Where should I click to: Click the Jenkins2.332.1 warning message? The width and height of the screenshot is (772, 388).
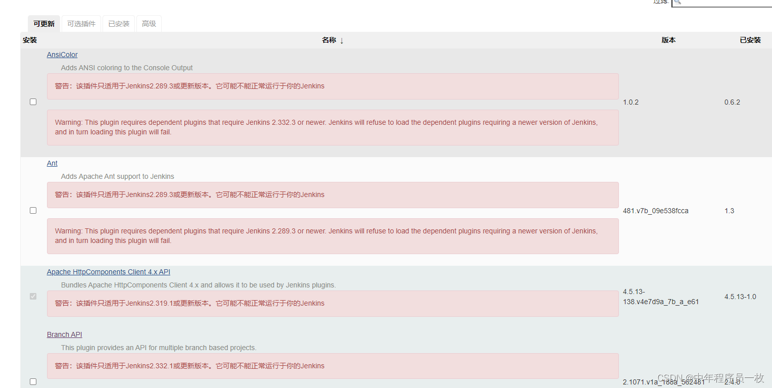point(333,366)
